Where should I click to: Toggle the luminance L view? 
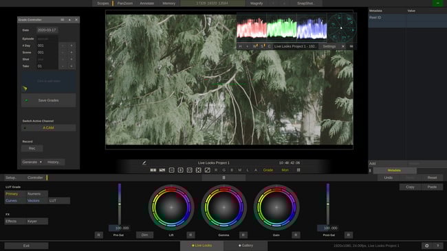tap(248, 170)
